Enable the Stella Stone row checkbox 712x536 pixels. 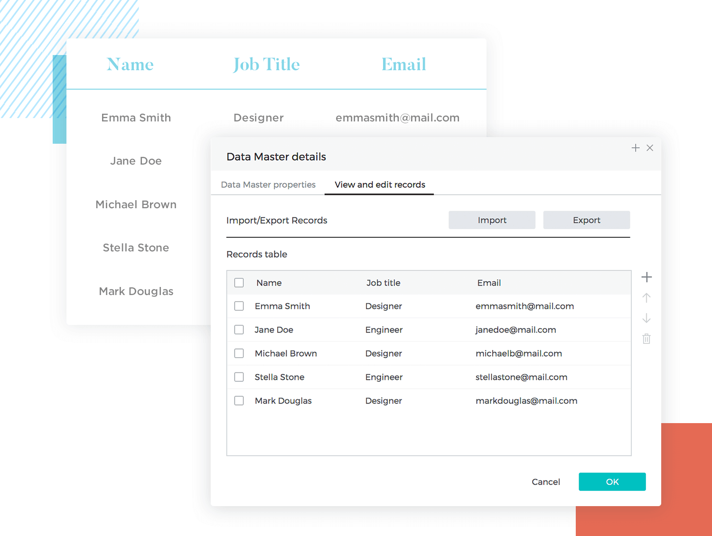click(x=239, y=377)
